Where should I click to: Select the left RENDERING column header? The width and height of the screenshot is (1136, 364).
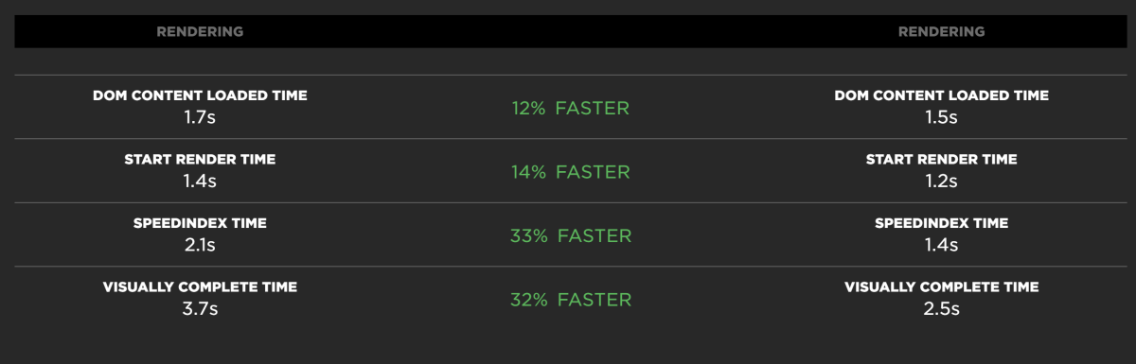[200, 31]
